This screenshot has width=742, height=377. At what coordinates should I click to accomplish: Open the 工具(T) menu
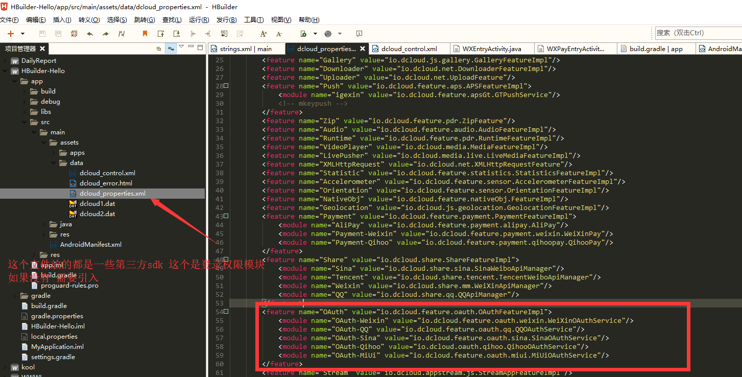coord(254,20)
